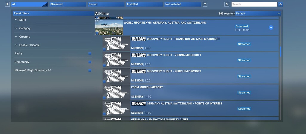Tick checkbox on Vienna discovery flight item
The image size is (306, 134).
104,65
